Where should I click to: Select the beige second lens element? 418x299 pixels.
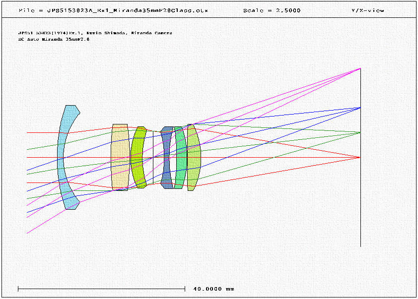tap(120, 157)
